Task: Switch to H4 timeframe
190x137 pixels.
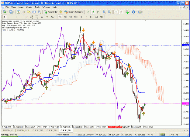Action: [86, 17]
